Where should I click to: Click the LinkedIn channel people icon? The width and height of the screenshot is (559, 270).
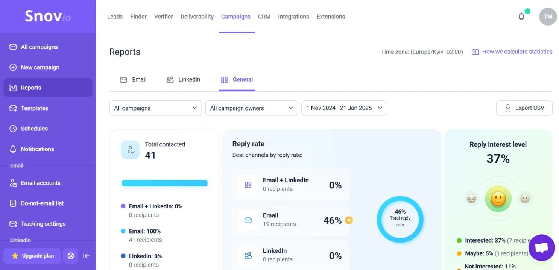[248, 255]
